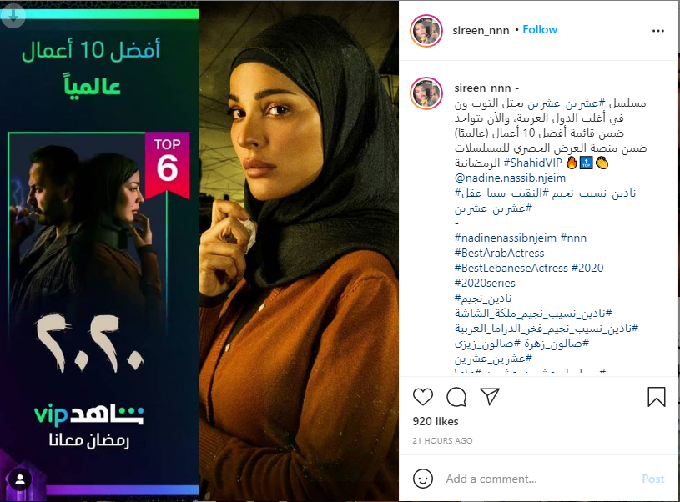This screenshot has height=502, width=680.
Task: Click the Post comment button
Action: tap(653, 479)
